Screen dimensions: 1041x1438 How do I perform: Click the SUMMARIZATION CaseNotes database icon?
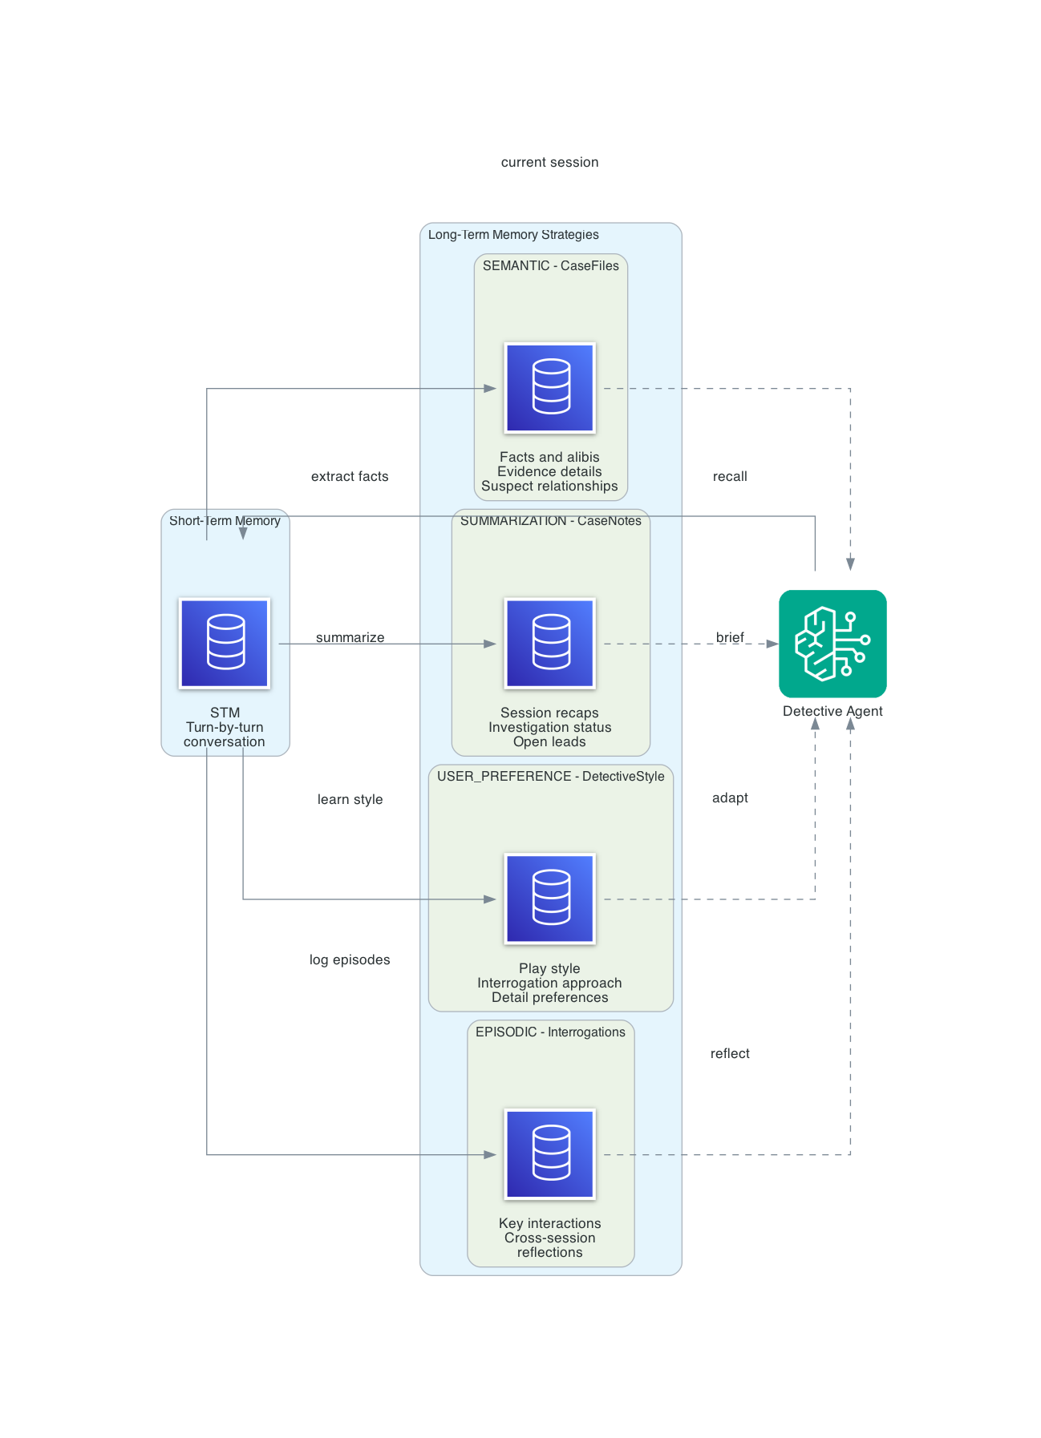point(549,643)
